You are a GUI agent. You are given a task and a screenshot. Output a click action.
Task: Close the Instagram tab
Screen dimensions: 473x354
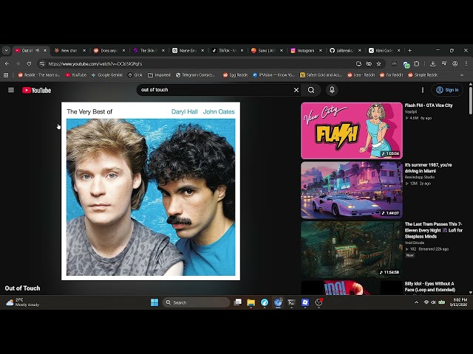[320, 51]
